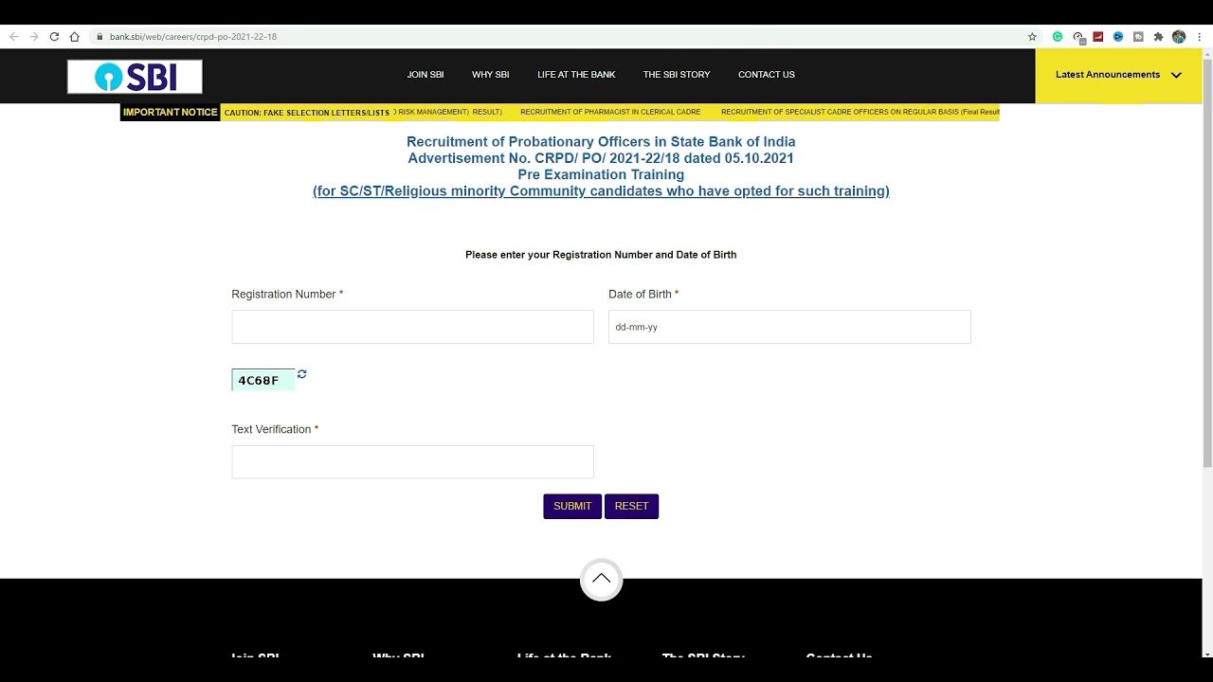The height and width of the screenshot is (682, 1213).
Task: Click the browser back arrow
Action: [13, 37]
